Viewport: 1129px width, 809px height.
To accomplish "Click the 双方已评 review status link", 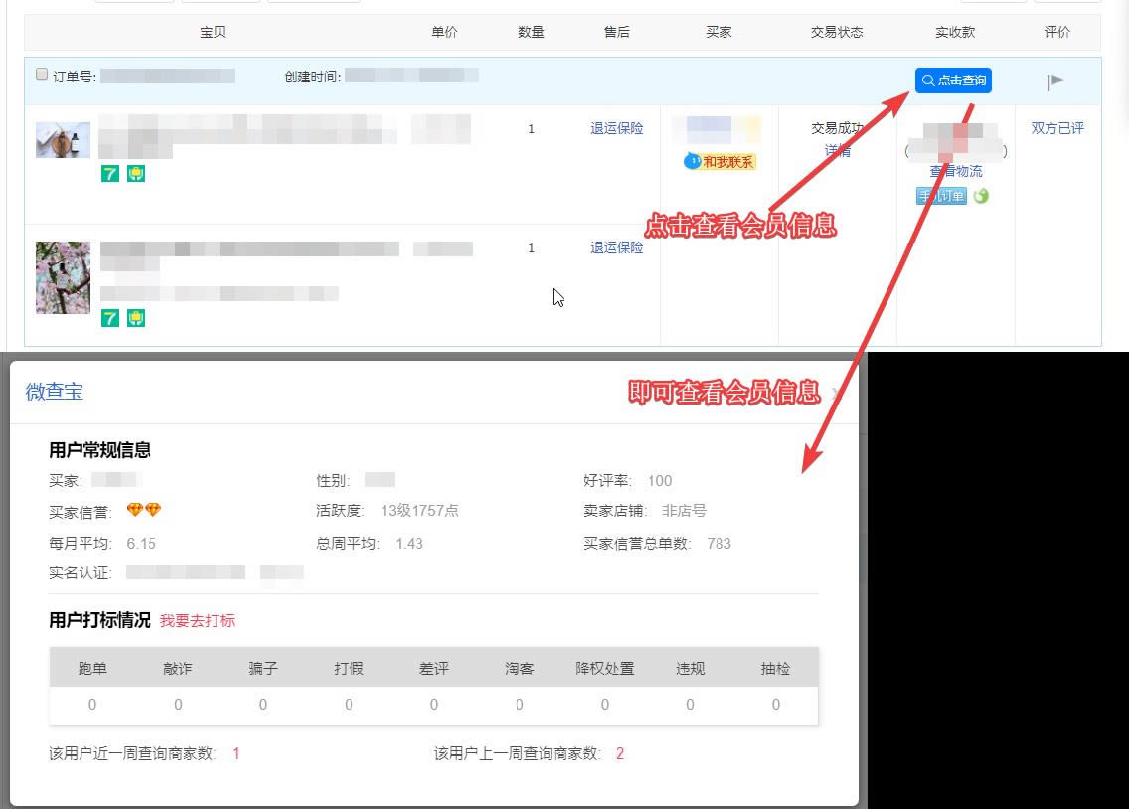I will pos(1057,128).
